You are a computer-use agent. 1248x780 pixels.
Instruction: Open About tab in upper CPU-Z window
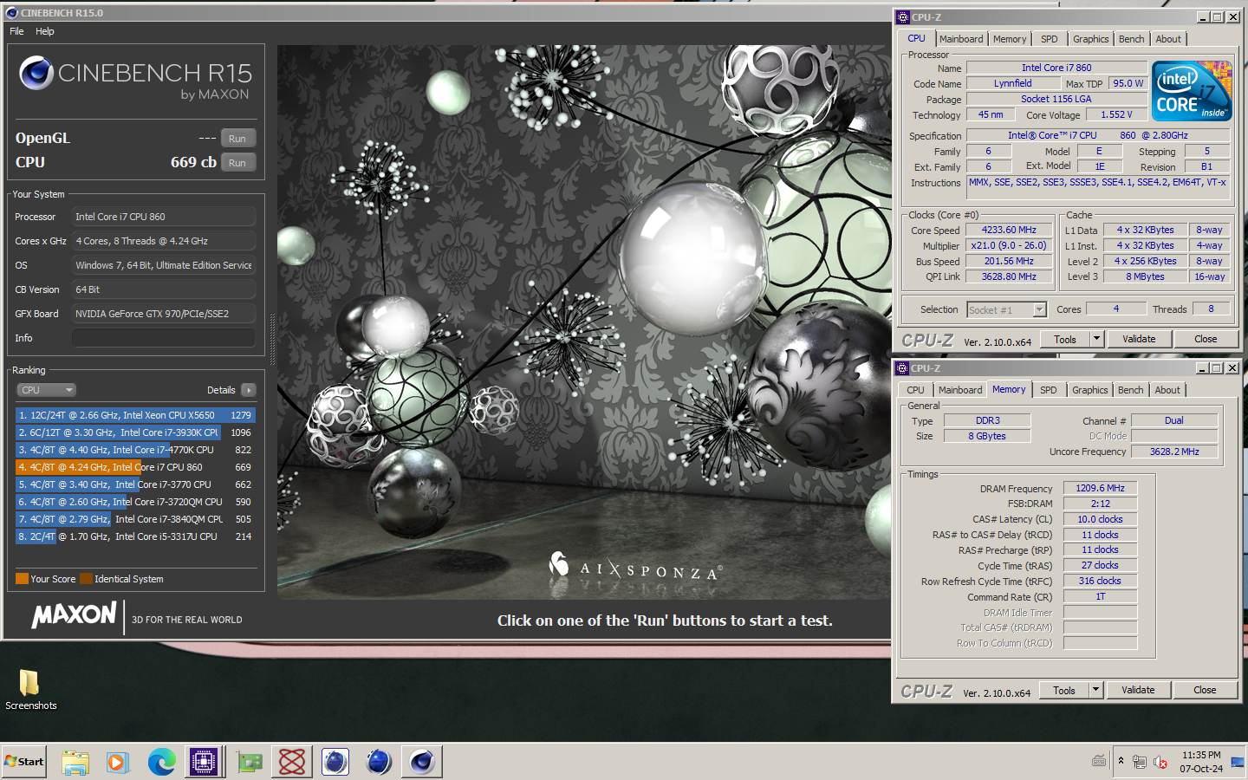tap(1168, 39)
